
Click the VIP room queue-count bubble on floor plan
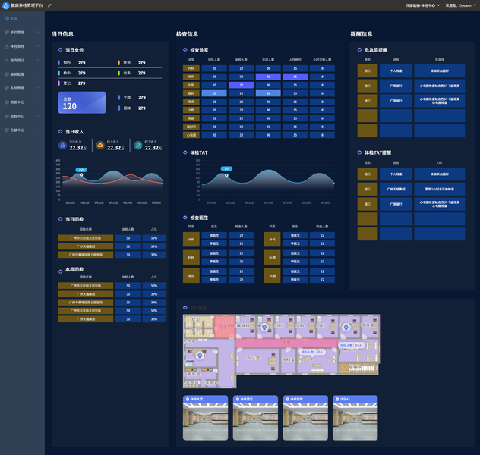click(312, 352)
